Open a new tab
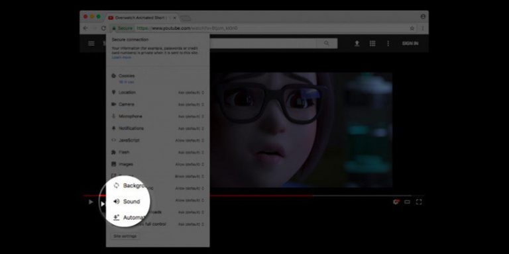The image size is (509, 254). (186, 18)
